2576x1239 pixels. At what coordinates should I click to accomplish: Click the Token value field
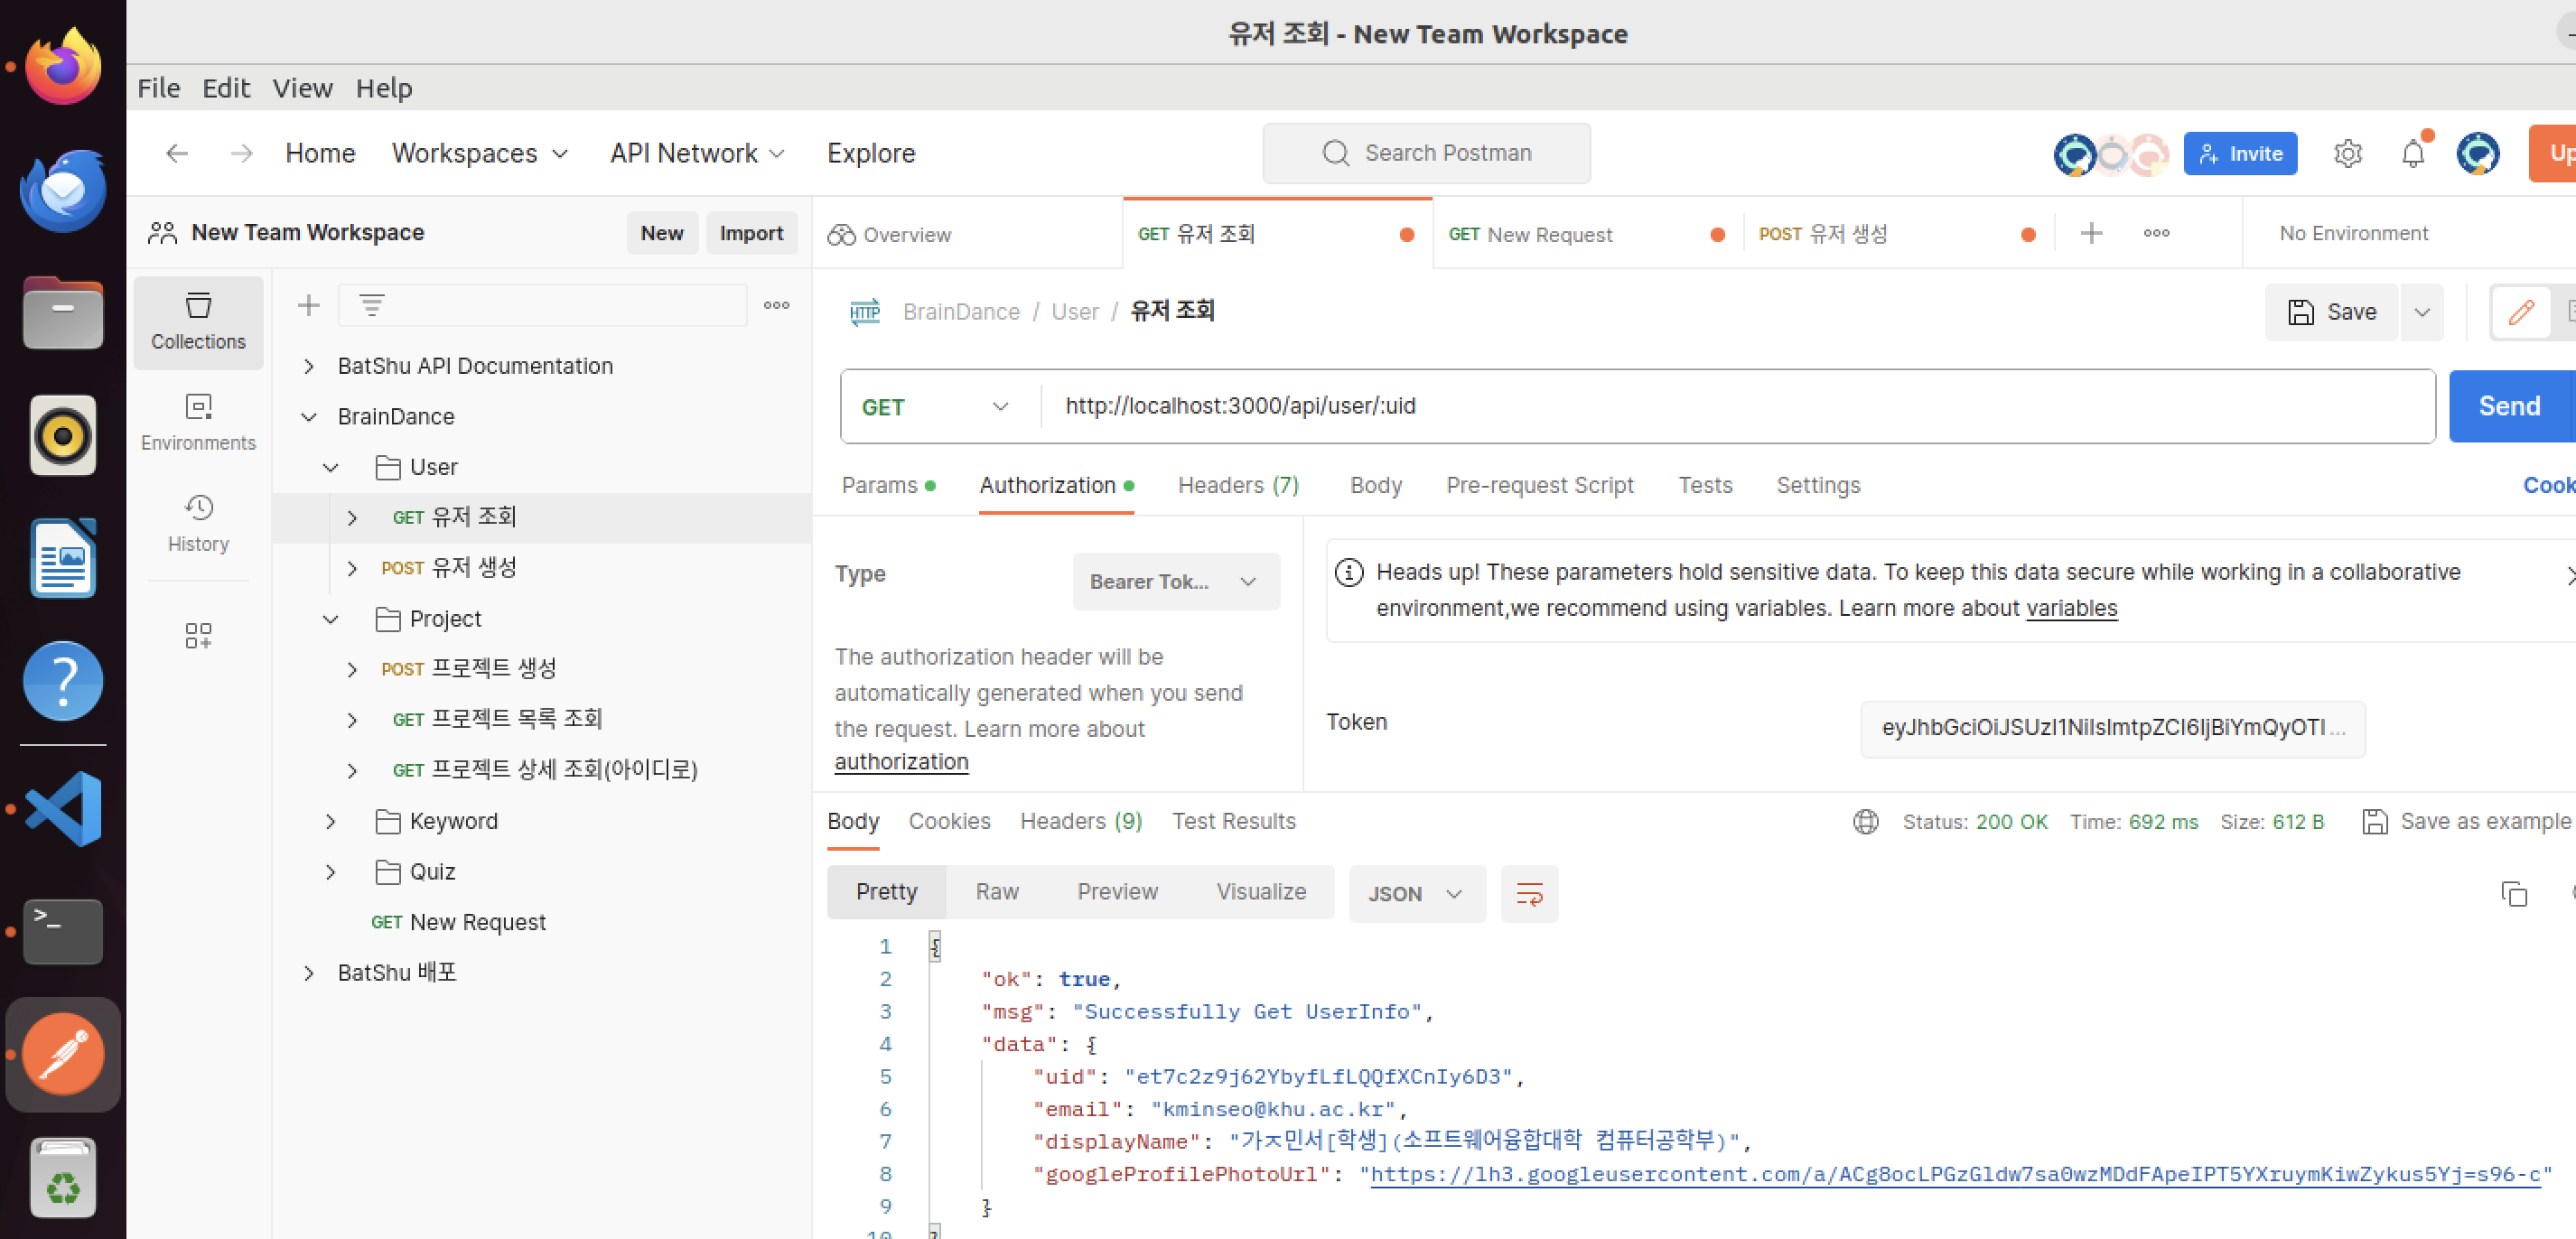pos(2112,727)
